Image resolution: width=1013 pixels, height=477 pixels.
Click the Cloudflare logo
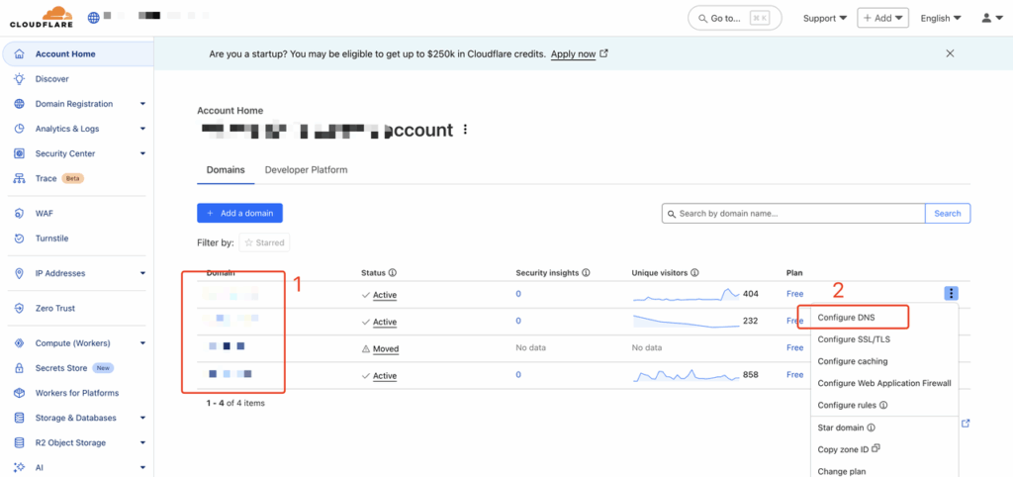coord(41,18)
